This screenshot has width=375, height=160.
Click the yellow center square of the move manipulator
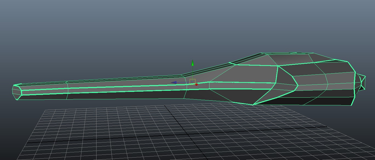click(192, 81)
